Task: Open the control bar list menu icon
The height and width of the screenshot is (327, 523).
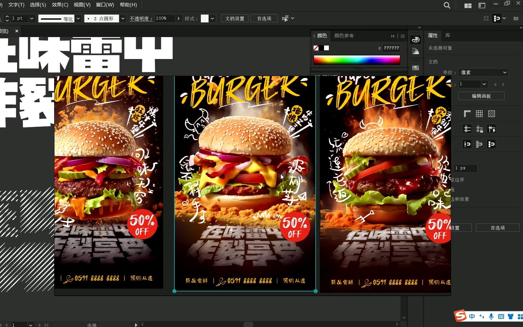Action: click(516, 18)
